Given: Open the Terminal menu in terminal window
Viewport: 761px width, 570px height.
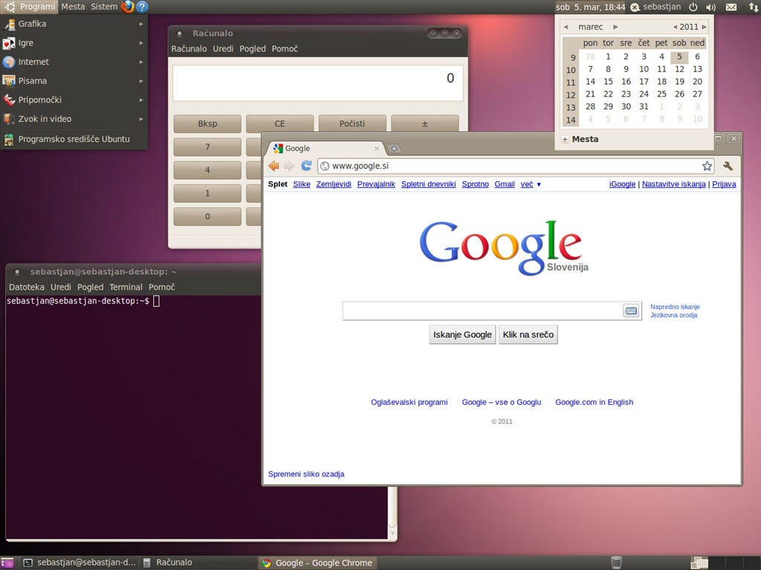Looking at the screenshot, I should coord(126,287).
